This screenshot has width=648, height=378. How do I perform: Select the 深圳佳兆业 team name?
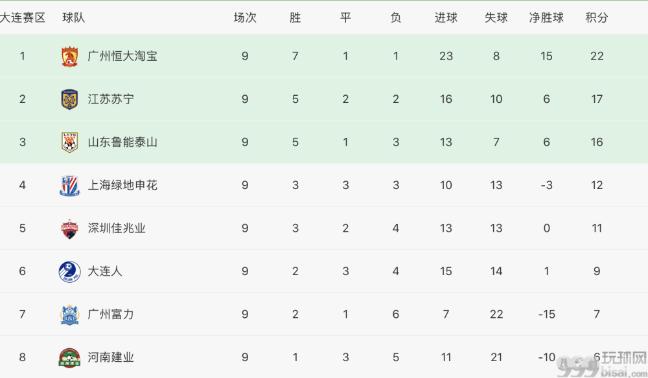(117, 228)
